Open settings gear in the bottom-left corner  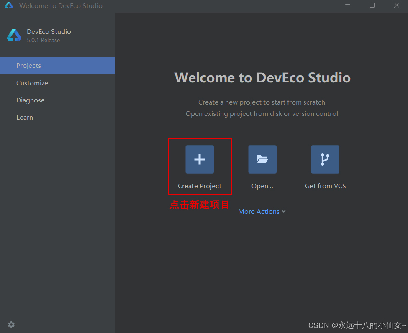click(x=11, y=324)
